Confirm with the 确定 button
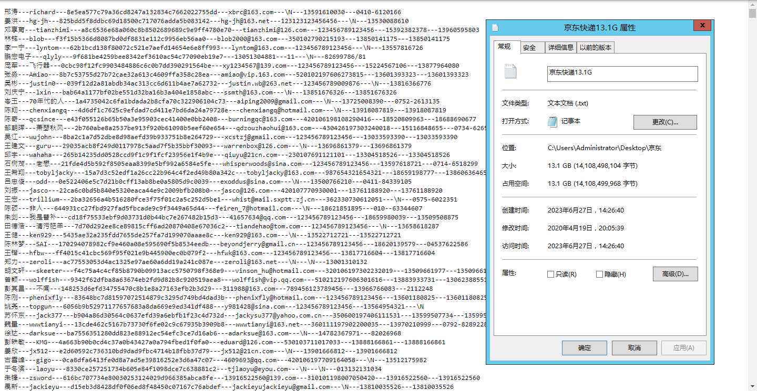Screen dimensions: 757x391 [584, 347]
